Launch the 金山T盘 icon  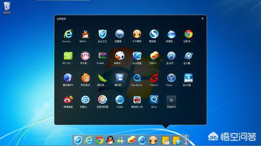coord(188,77)
